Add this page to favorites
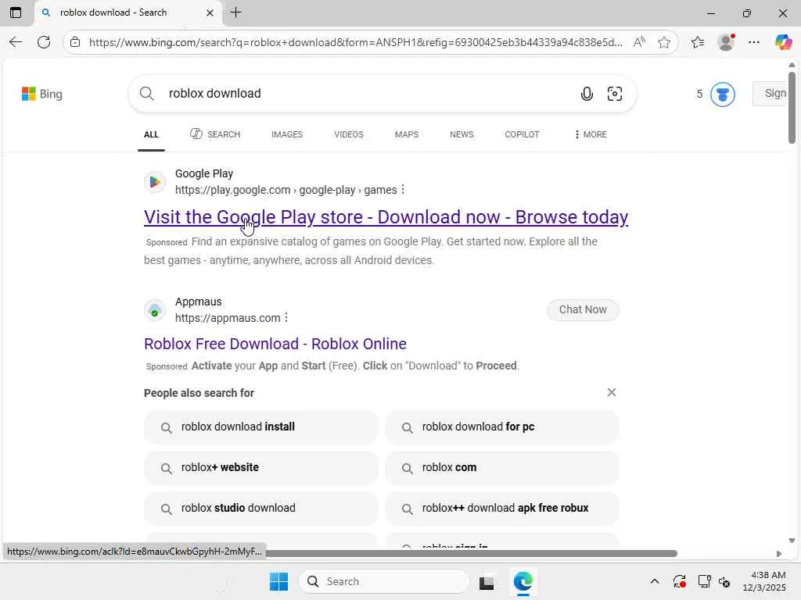The width and height of the screenshot is (801, 600). coord(664,42)
